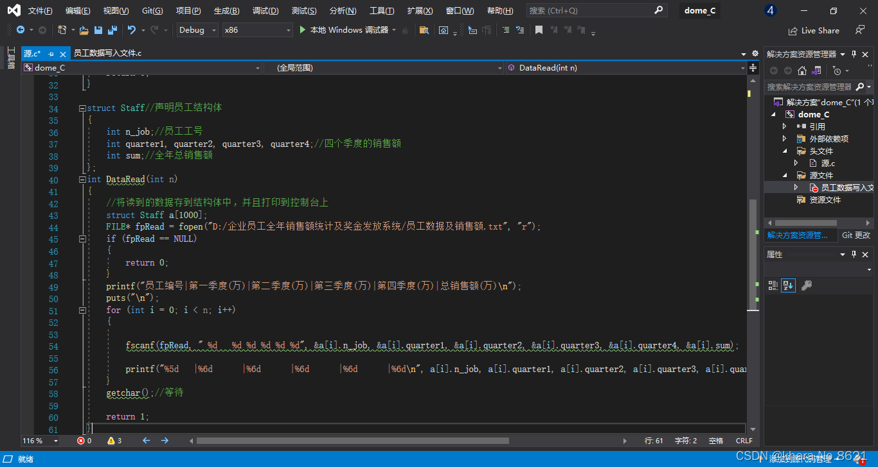Select 源.c file in Solution Explorer
878x467 pixels.
(x=828, y=164)
